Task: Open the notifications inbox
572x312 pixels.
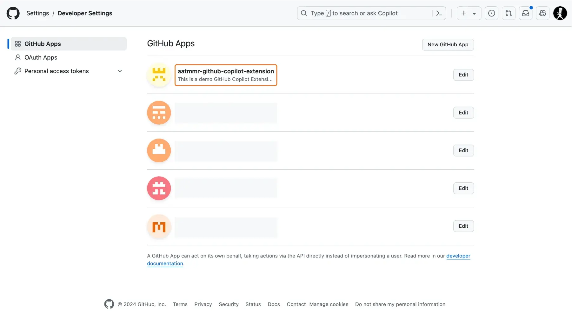Action: click(x=526, y=13)
